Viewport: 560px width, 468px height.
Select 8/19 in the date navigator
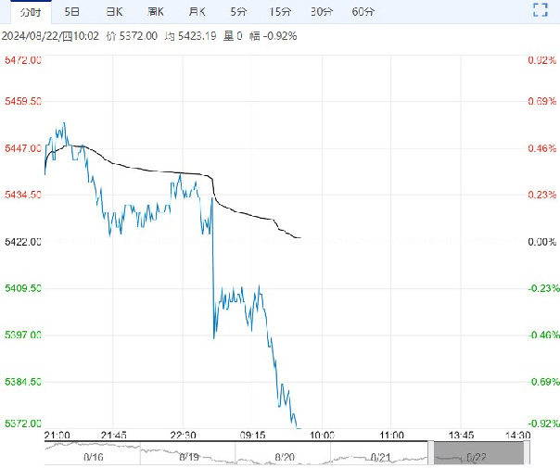(188, 455)
